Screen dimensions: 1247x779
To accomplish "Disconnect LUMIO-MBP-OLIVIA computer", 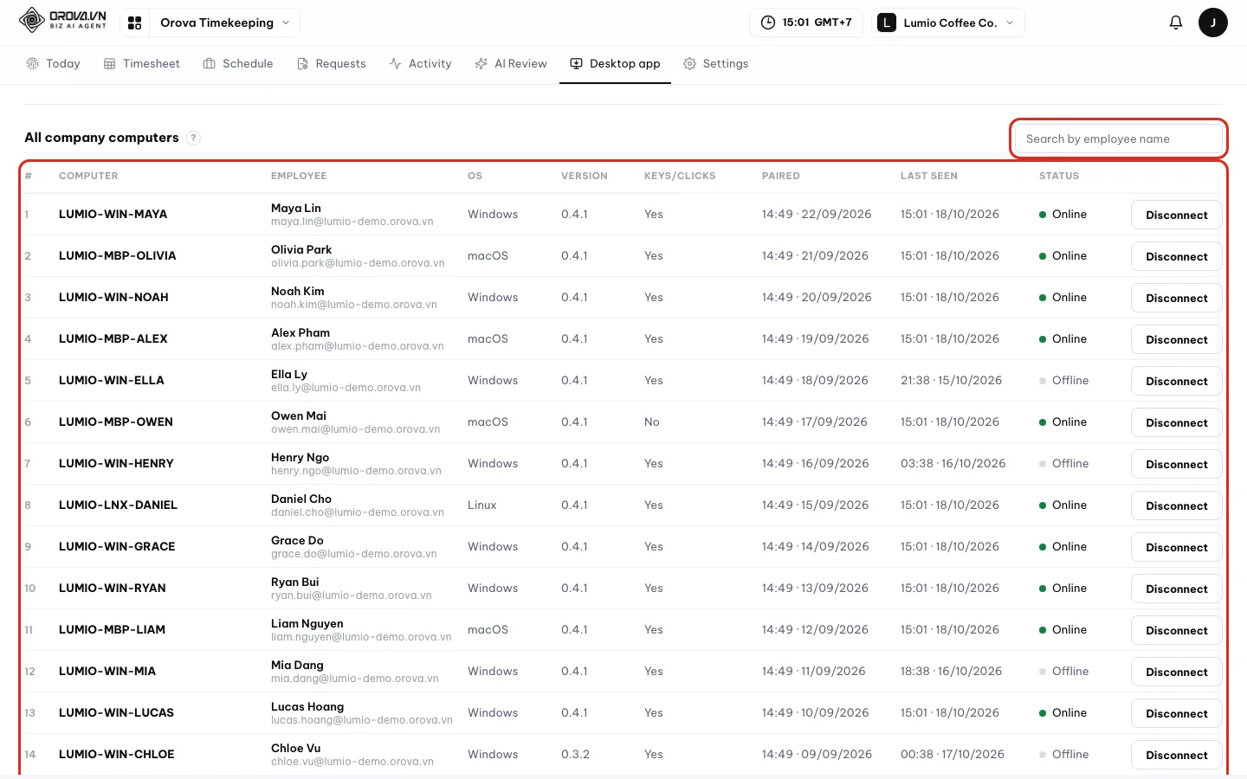I will coord(1176,256).
